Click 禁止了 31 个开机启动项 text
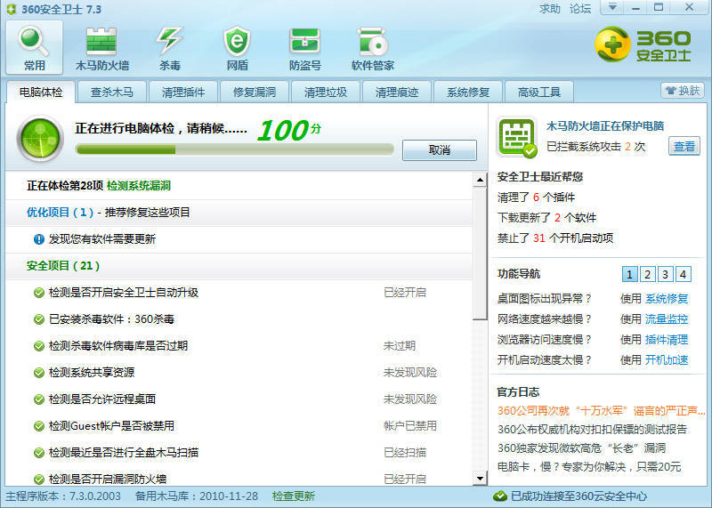This screenshot has width=712, height=508. click(x=554, y=238)
